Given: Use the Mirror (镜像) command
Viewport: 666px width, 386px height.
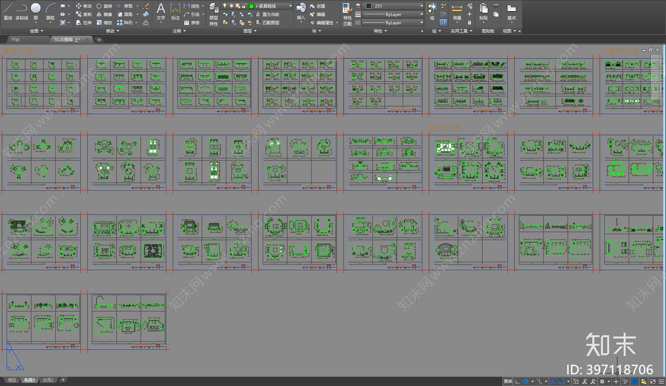Looking at the screenshot, I should [104, 15].
